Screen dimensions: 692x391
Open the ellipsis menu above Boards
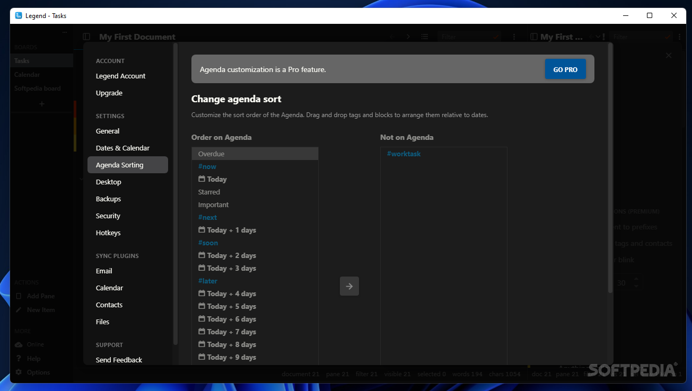65,32
